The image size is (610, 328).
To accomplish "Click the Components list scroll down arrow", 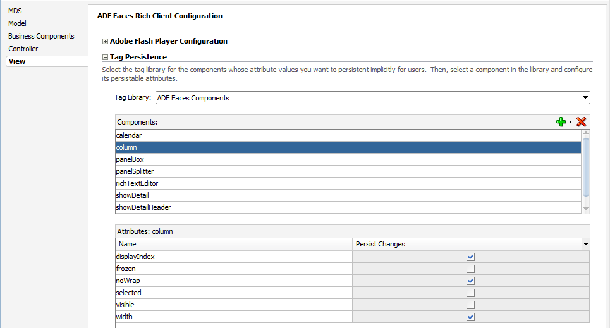I will click(x=586, y=209).
